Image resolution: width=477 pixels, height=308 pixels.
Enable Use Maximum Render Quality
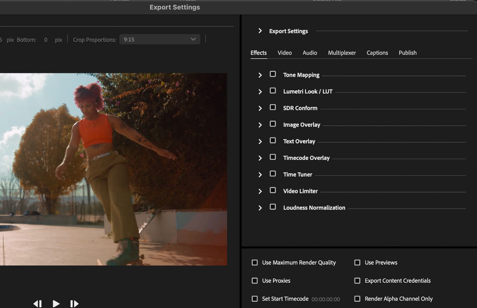click(255, 263)
